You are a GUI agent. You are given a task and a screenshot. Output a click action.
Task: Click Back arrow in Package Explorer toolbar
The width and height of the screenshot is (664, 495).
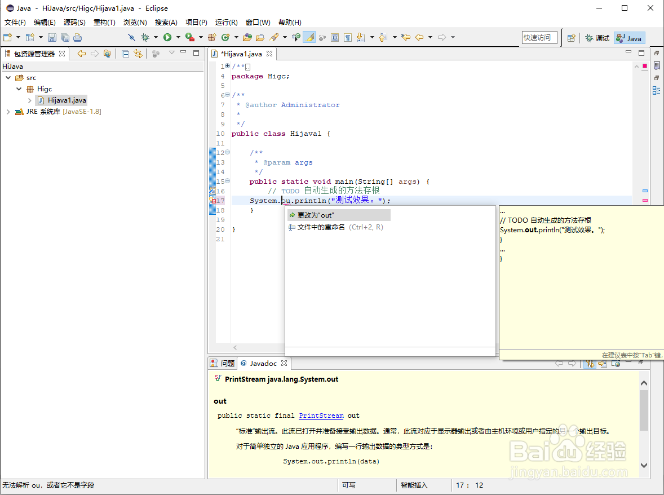(x=82, y=54)
